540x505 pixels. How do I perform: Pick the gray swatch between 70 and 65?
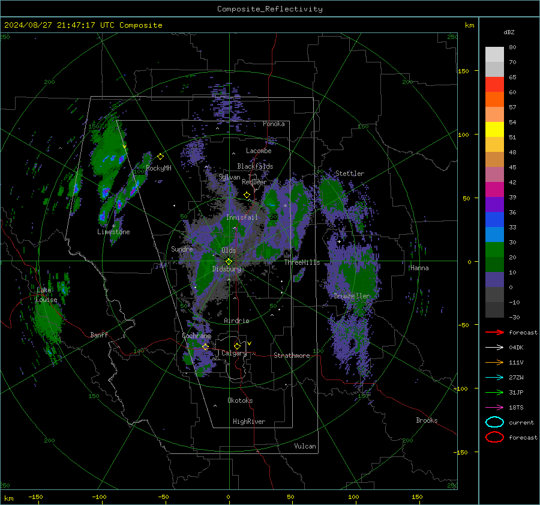pos(494,69)
